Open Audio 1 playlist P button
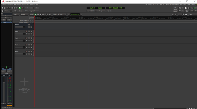The width and height of the screenshot is (197, 109). (27, 34)
